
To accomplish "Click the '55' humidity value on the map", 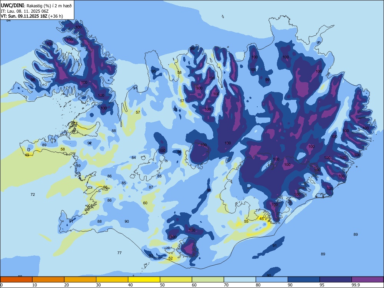I will point(246,222).
